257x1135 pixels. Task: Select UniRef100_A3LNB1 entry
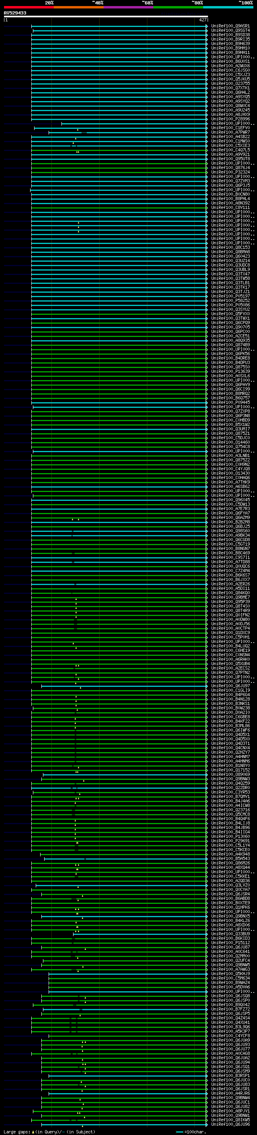click(230, 456)
